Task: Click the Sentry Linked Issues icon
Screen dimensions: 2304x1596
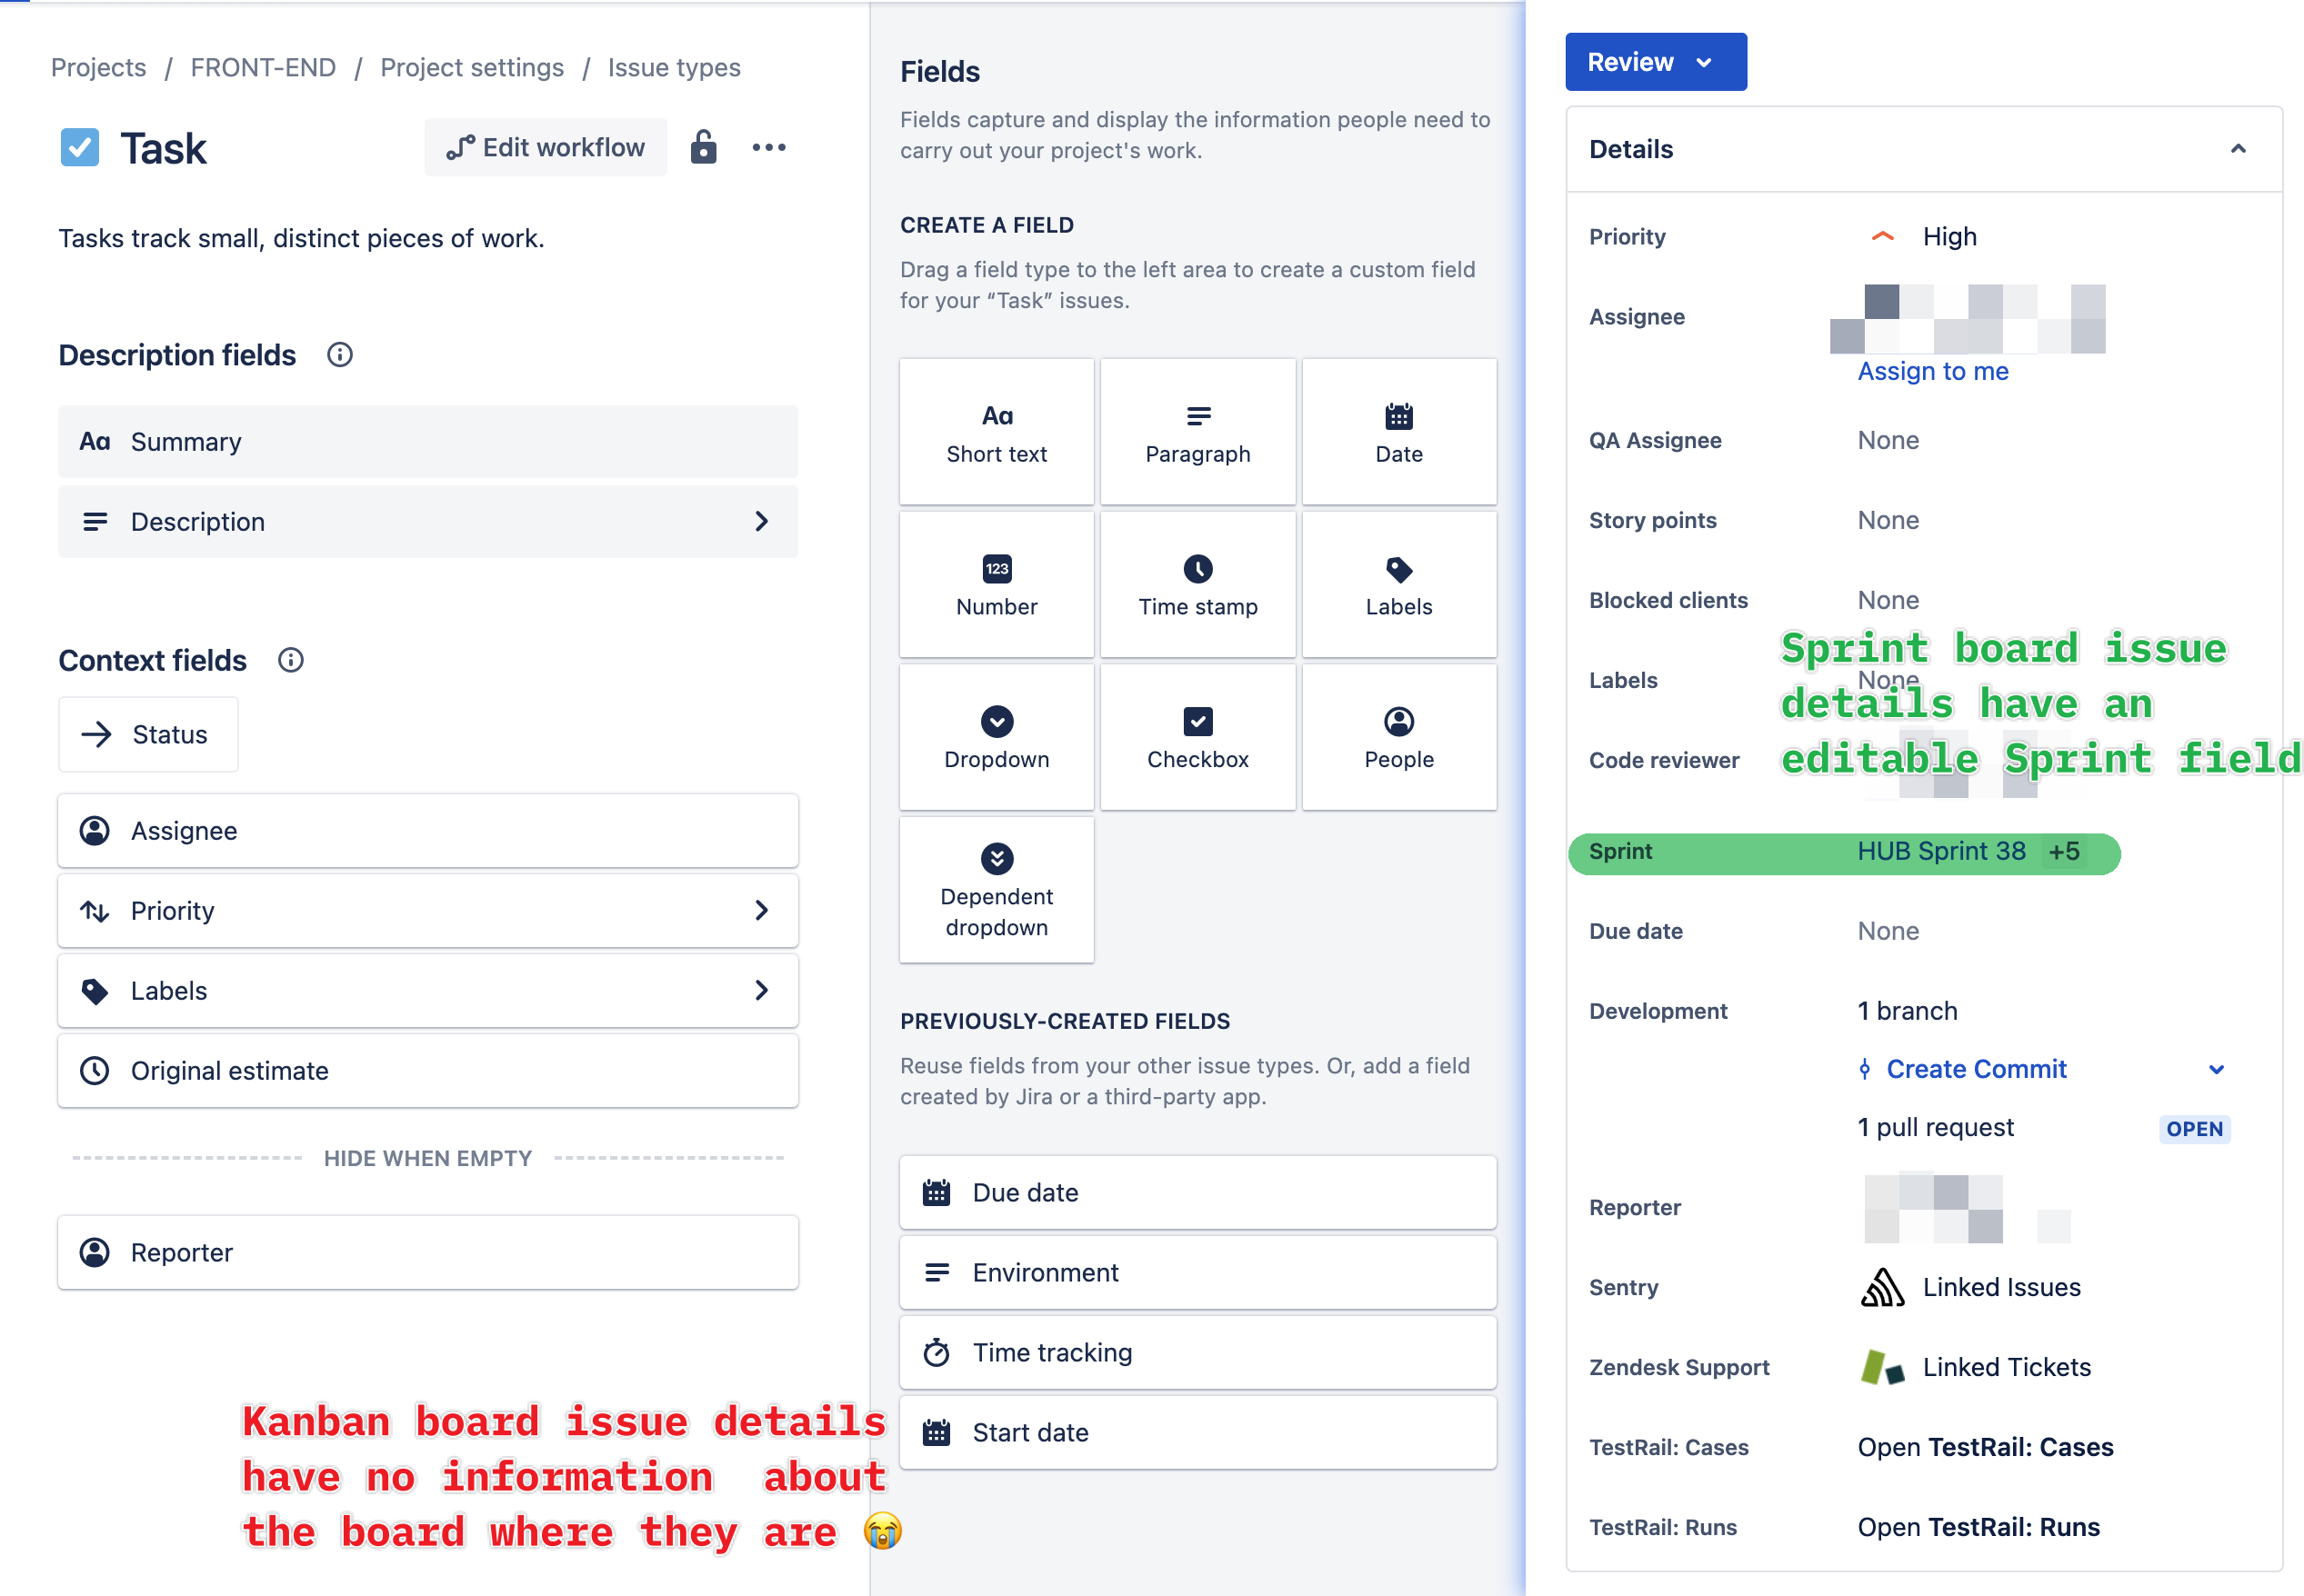Action: (1882, 1287)
